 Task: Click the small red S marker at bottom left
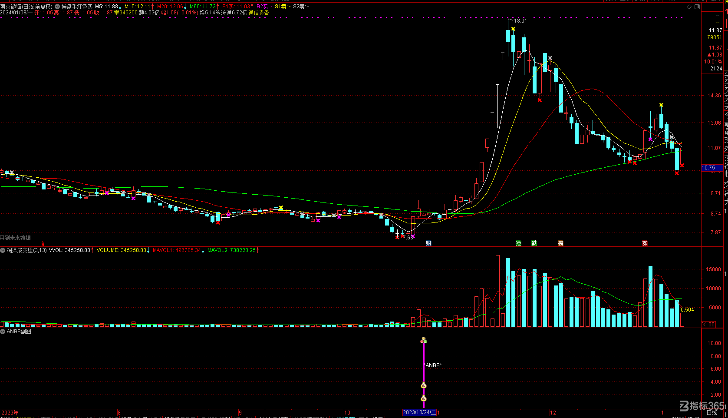43,244
